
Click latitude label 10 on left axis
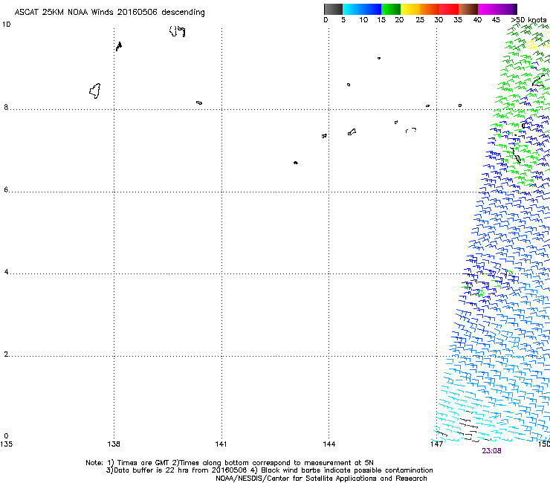[6, 25]
